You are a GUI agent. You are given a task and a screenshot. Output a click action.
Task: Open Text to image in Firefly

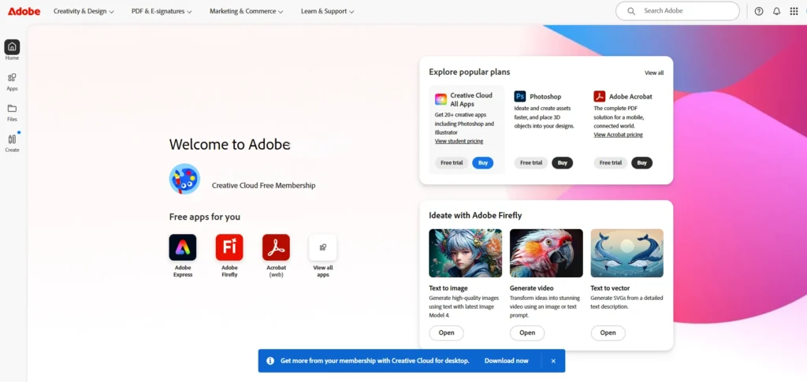[x=446, y=332]
